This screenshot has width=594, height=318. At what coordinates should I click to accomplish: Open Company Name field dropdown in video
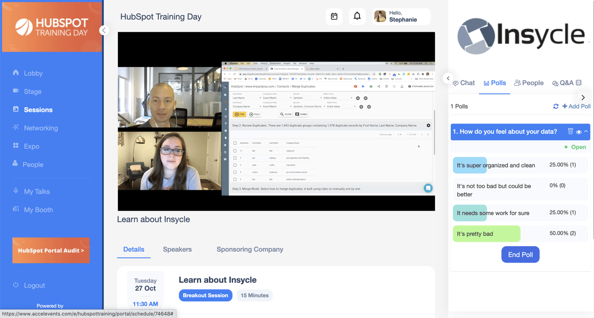tap(247, 106)
